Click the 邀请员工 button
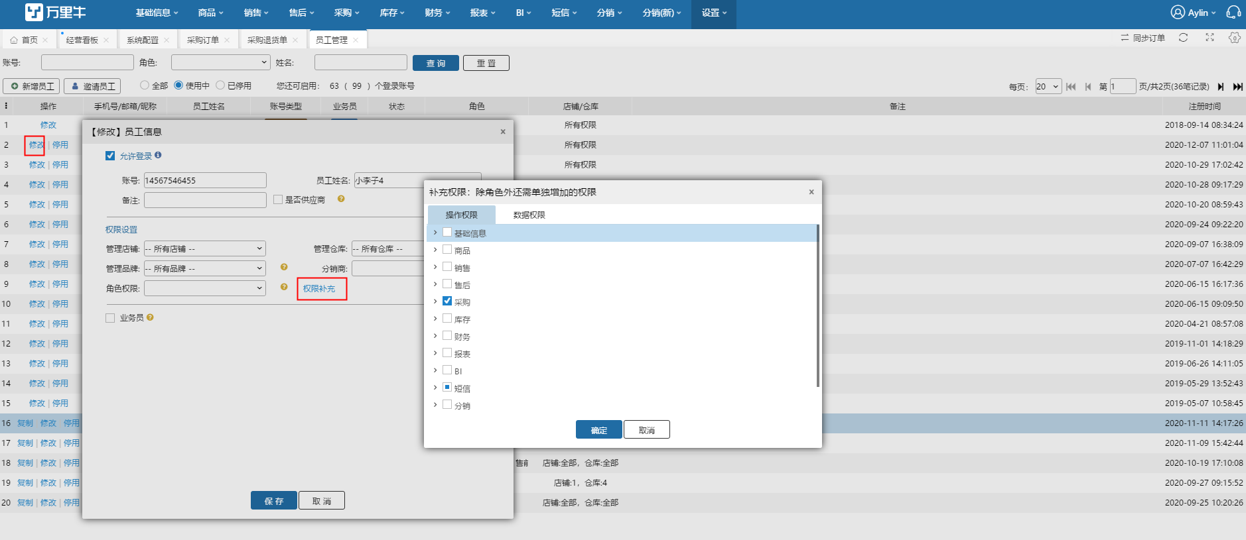 [92, 86]
